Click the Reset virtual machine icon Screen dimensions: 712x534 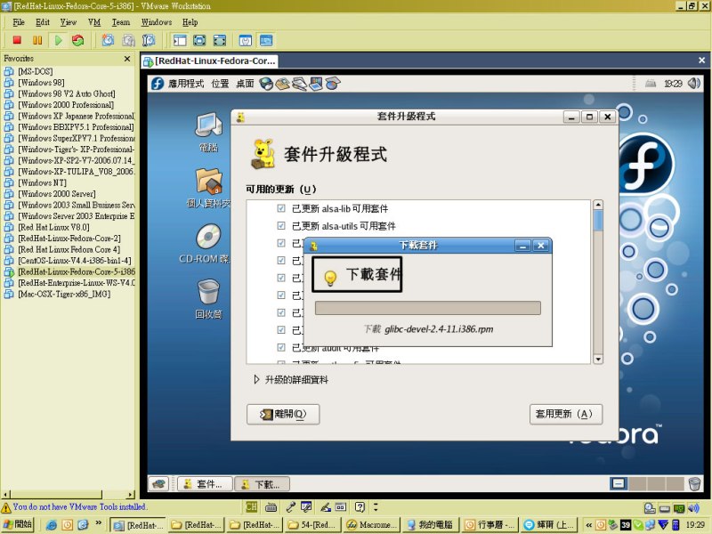(x=77, y=40)
